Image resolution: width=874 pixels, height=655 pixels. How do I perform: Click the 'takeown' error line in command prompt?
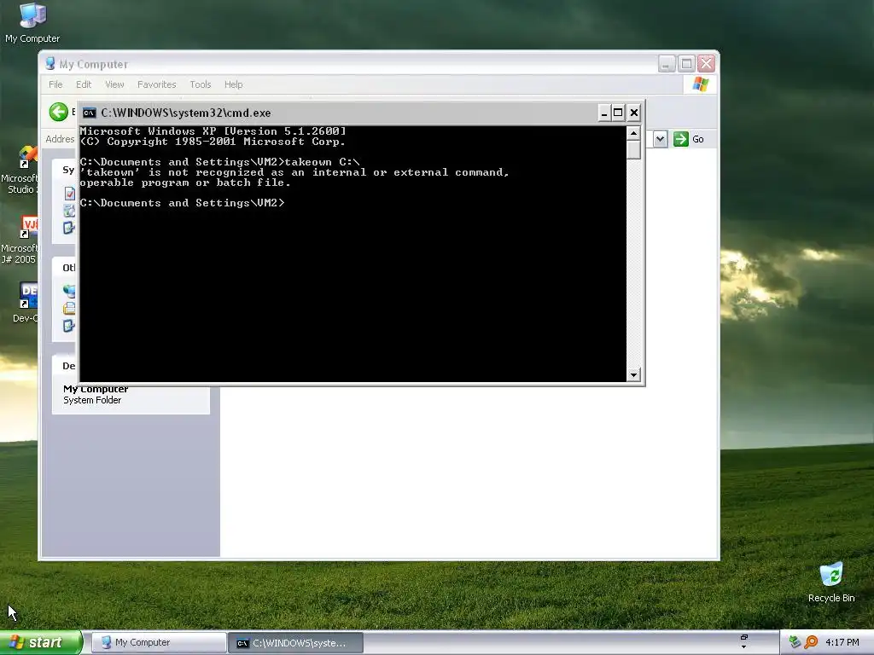click(x=294, y=172)
